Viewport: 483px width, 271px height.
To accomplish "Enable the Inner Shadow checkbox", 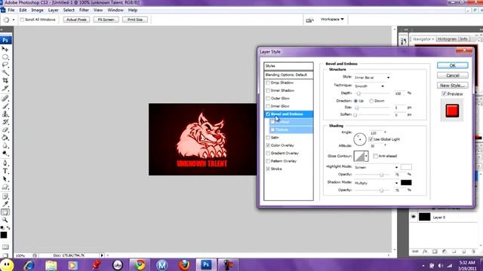I will pos(268,90).
